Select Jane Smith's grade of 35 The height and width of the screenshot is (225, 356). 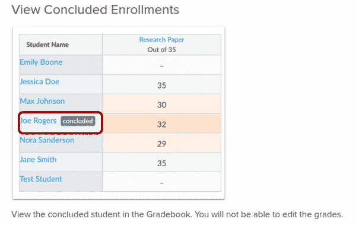click(x=161, y=162)
